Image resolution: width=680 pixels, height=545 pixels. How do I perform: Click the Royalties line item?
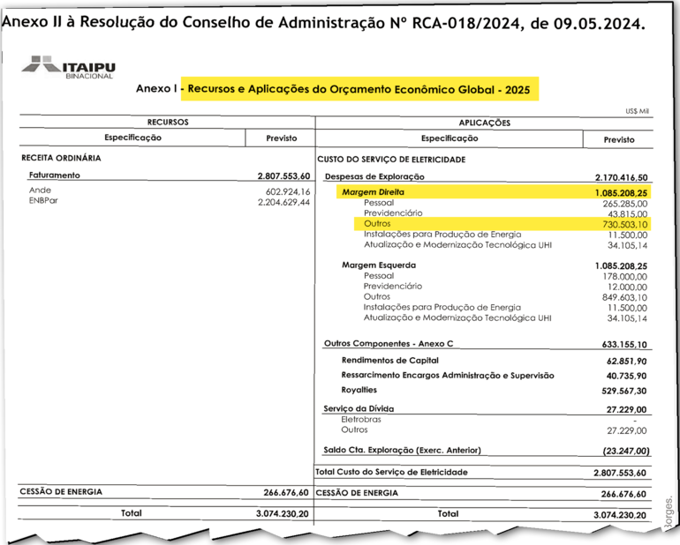coord(359,390)
